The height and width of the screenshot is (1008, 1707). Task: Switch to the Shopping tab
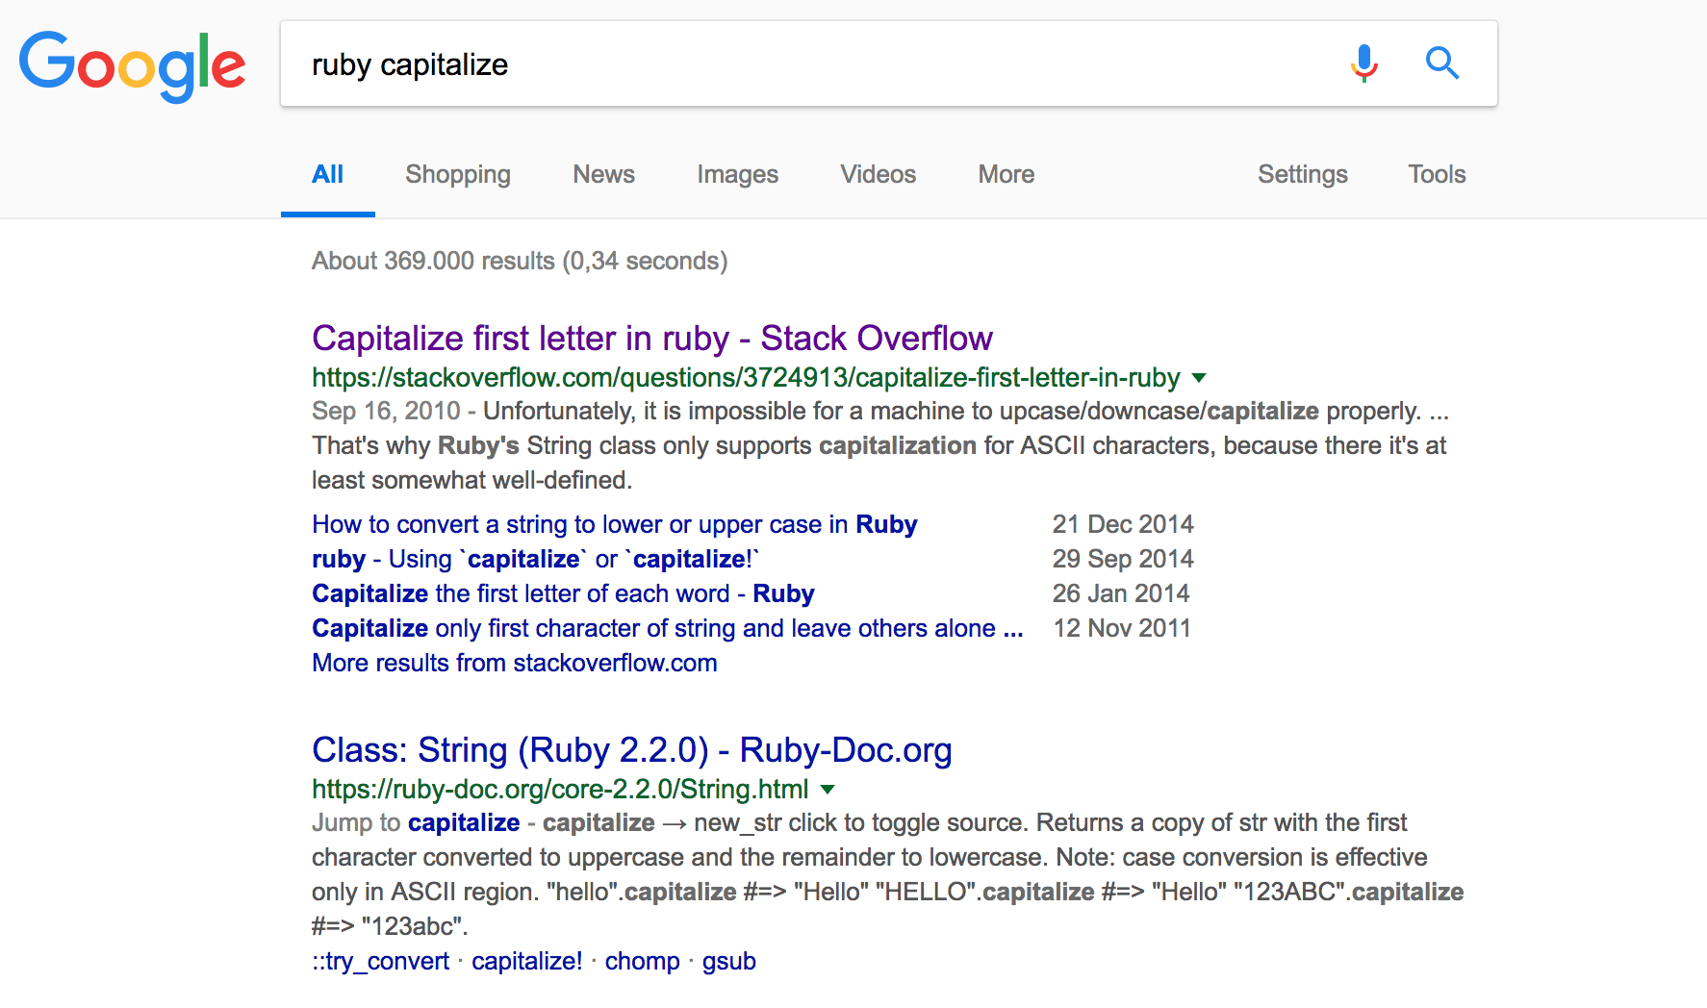tap(457, 174)
